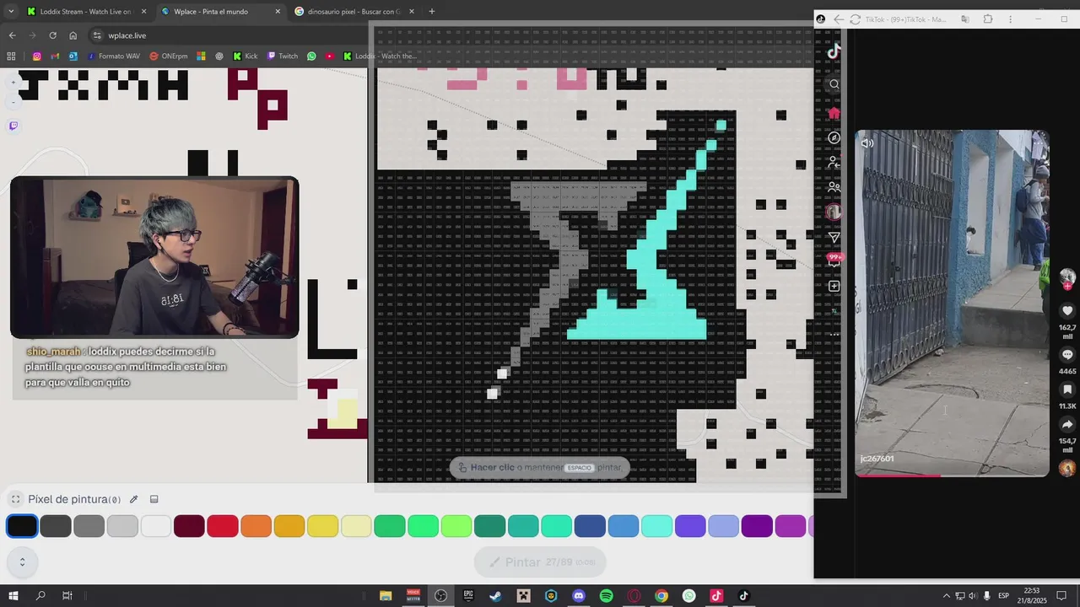
Task: Open the ONErpm bookmark
Action: [169, 56]
